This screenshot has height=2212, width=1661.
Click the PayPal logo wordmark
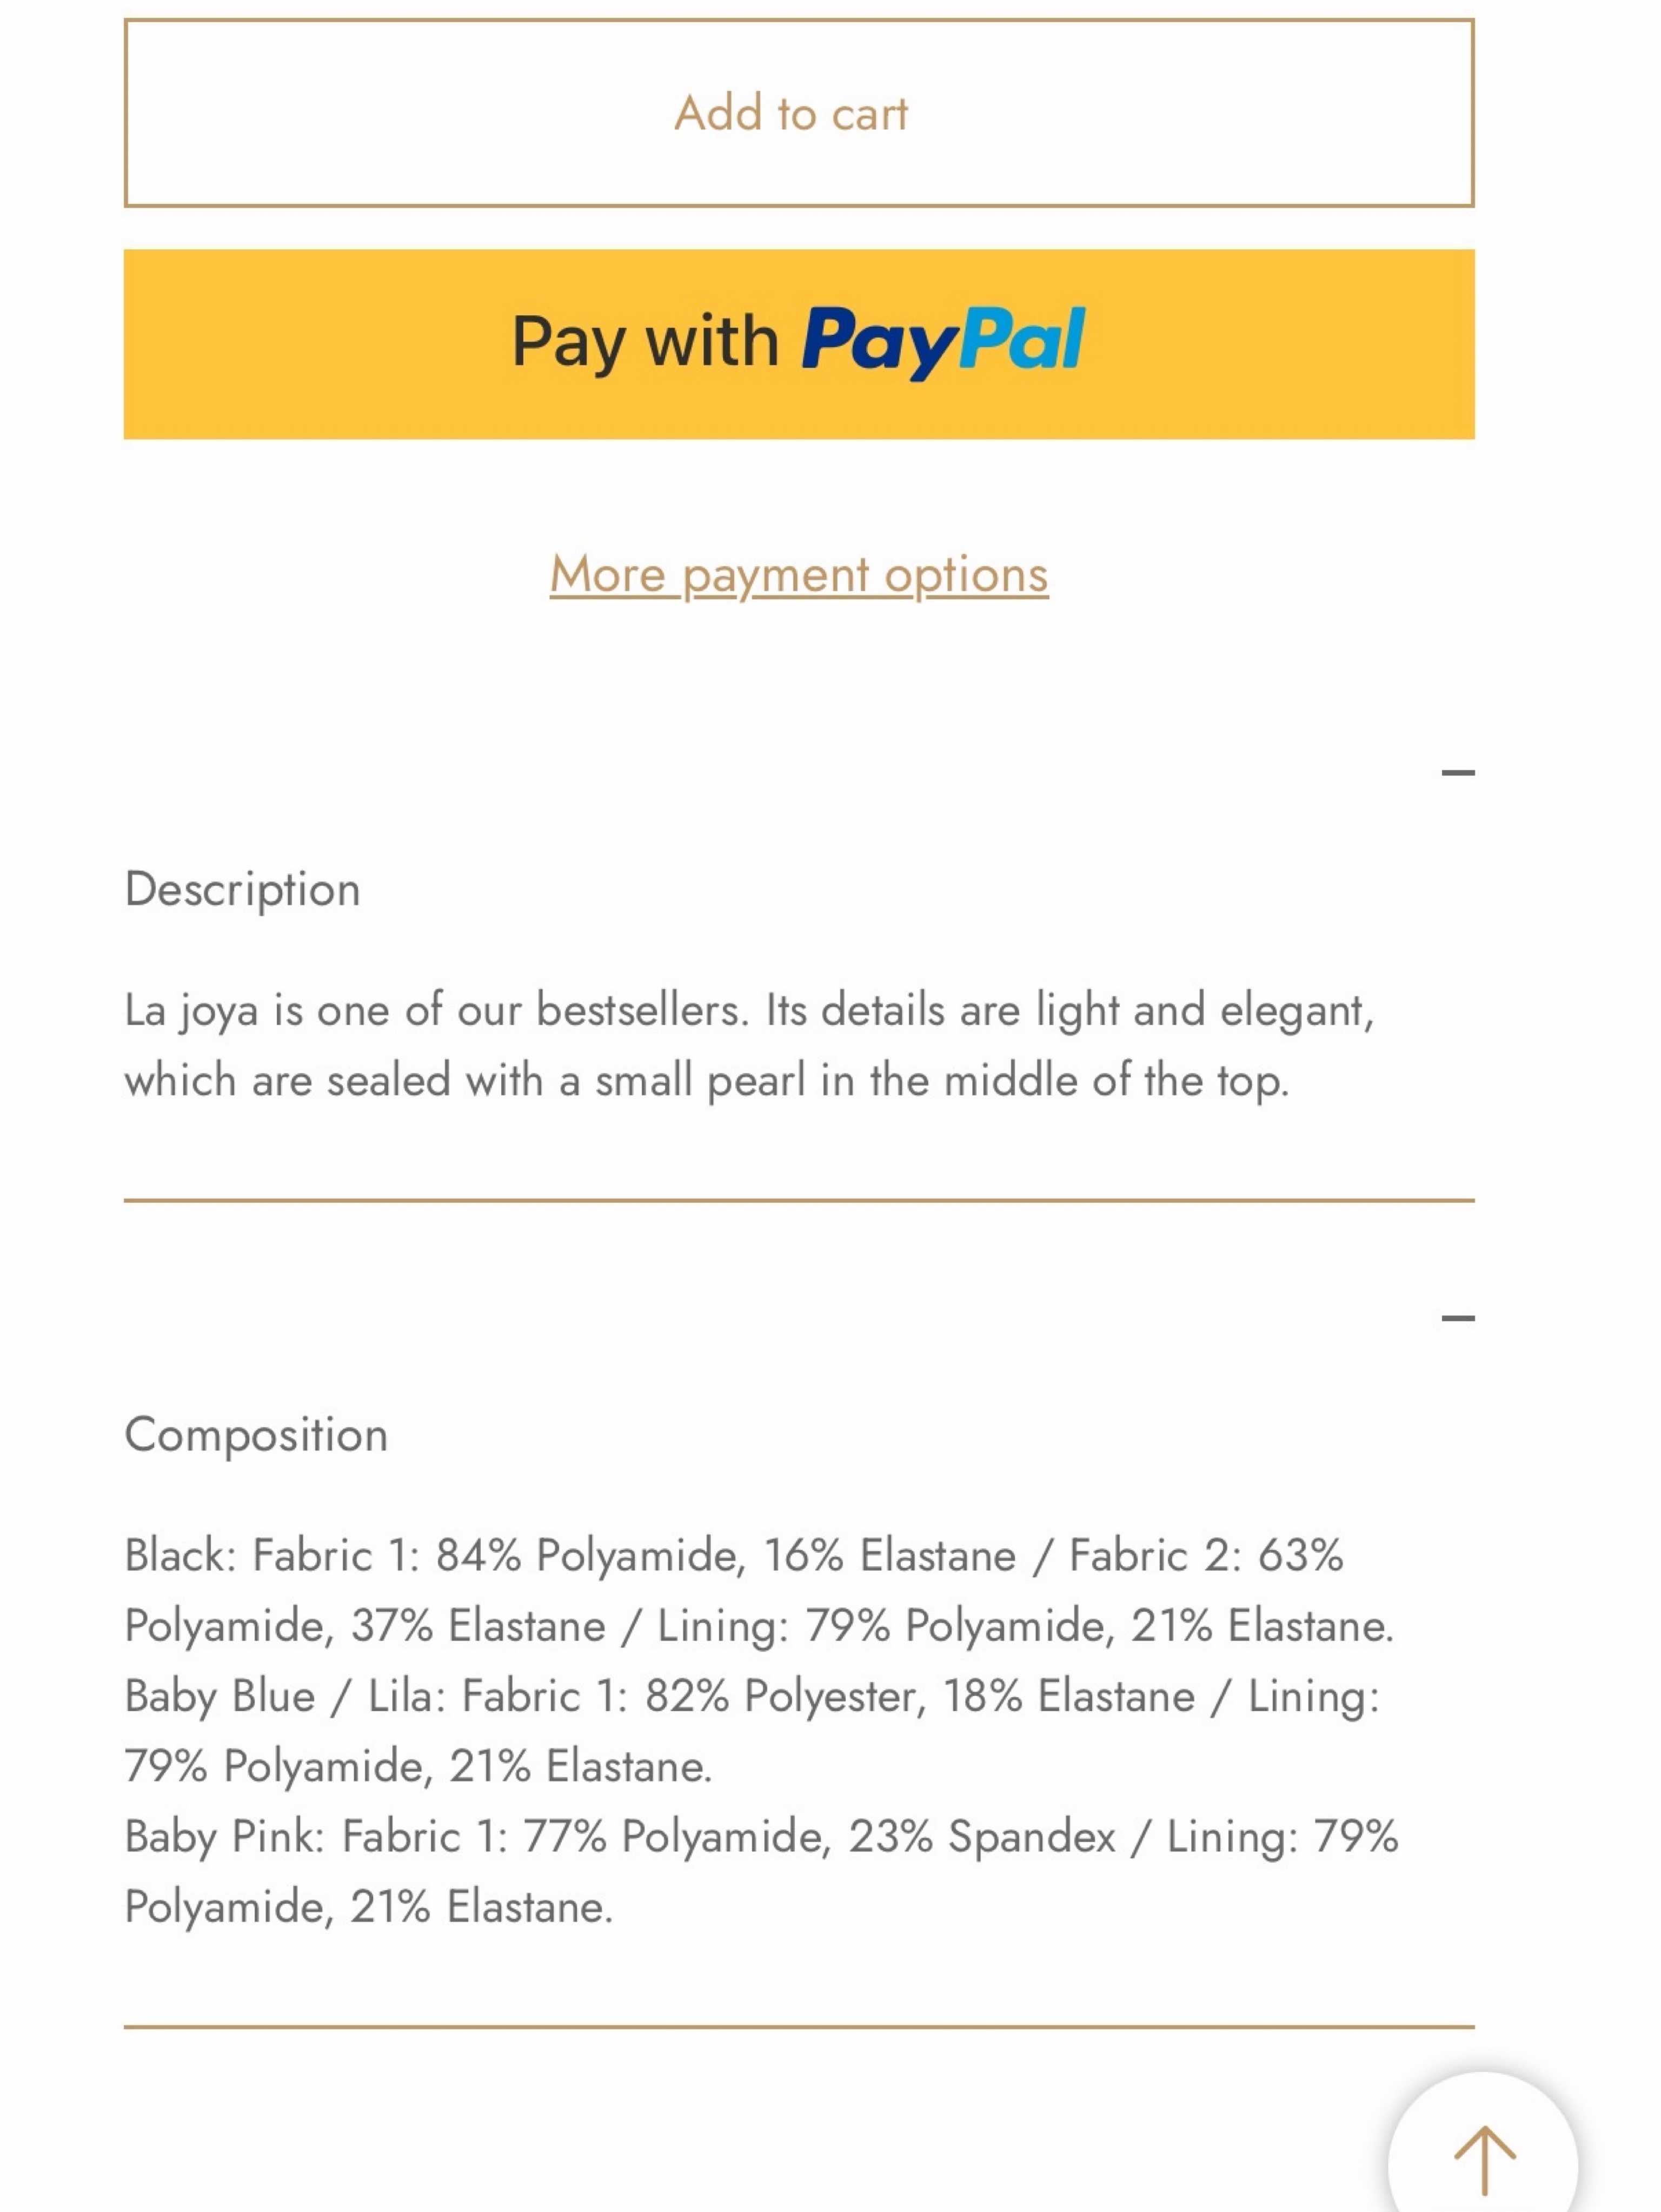point(943,342)
